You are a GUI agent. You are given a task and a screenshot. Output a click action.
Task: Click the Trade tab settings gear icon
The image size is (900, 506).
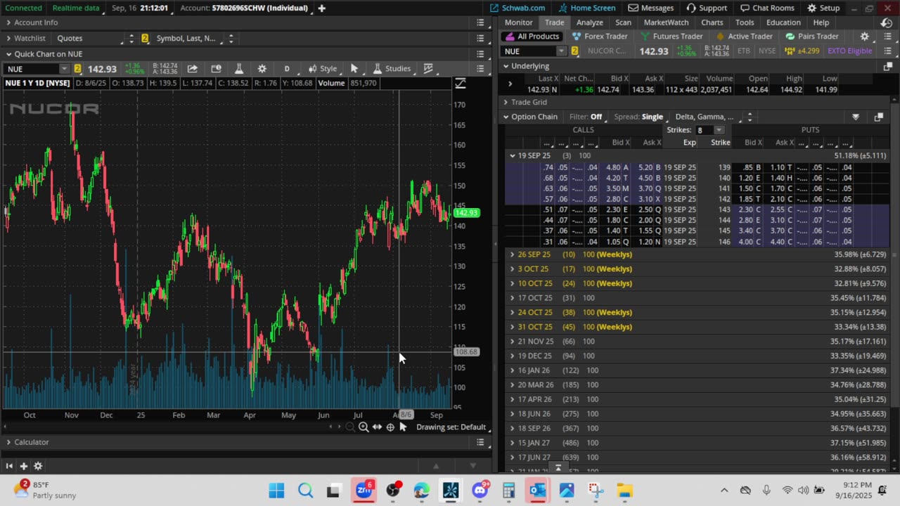(865, 37)
